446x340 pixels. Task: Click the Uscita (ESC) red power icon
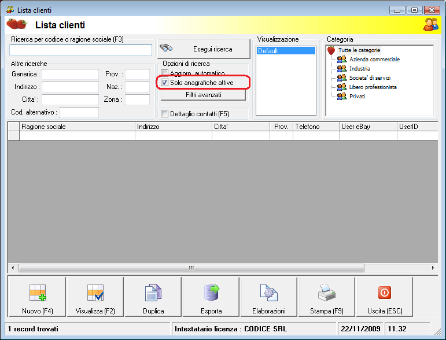click(385, 293)
